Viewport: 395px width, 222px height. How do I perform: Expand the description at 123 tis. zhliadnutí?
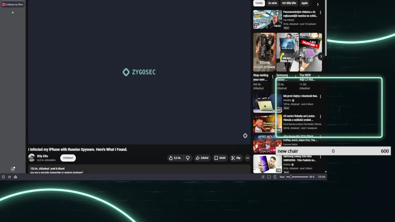pyautogui.click(x=139, y=169)
